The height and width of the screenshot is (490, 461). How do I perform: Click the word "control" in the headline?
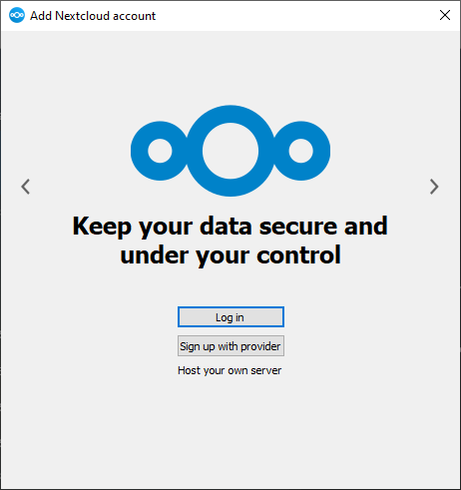tap(298, 254)
